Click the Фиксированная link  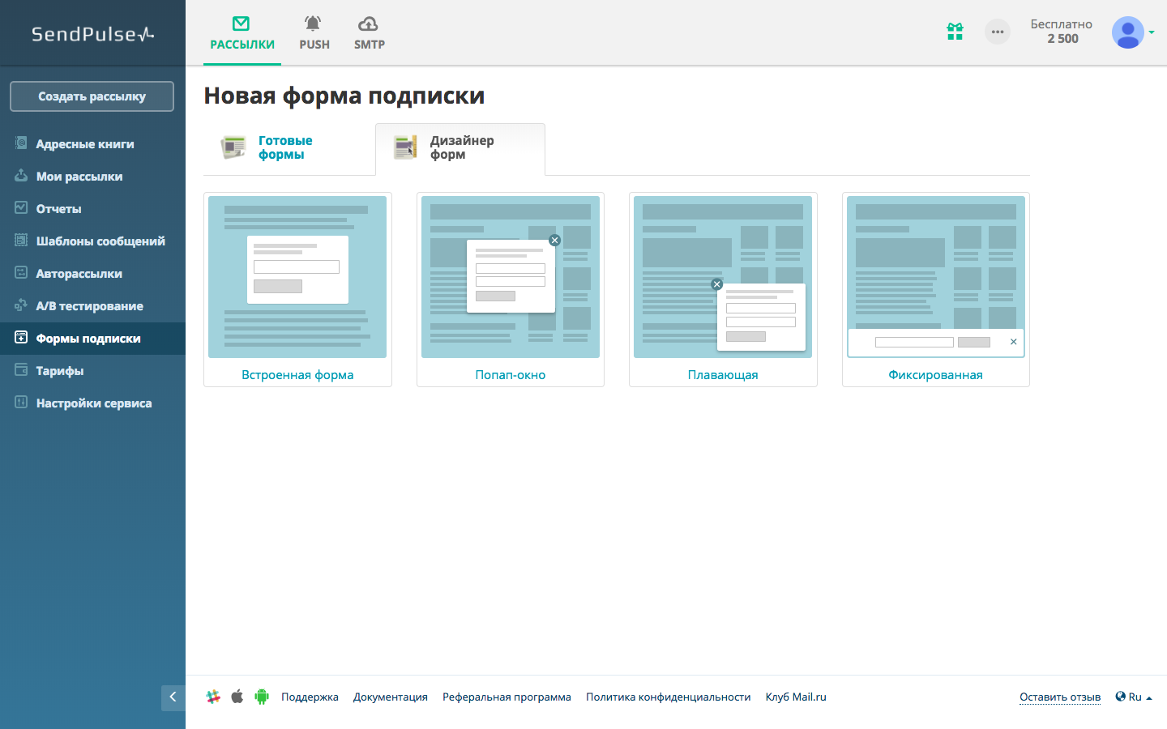(x=936, y=375)
